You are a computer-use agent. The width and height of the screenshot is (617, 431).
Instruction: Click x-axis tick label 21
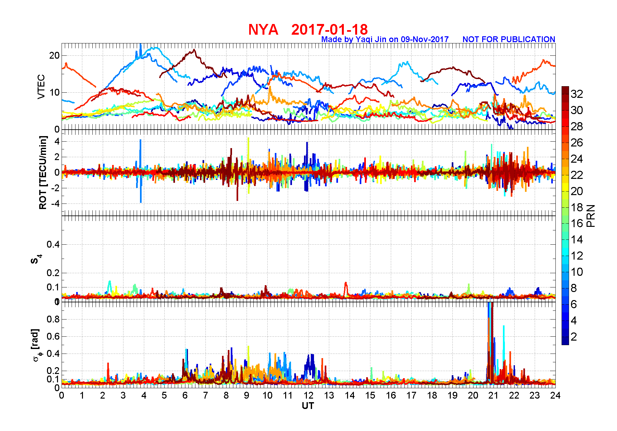coord(494,395)
